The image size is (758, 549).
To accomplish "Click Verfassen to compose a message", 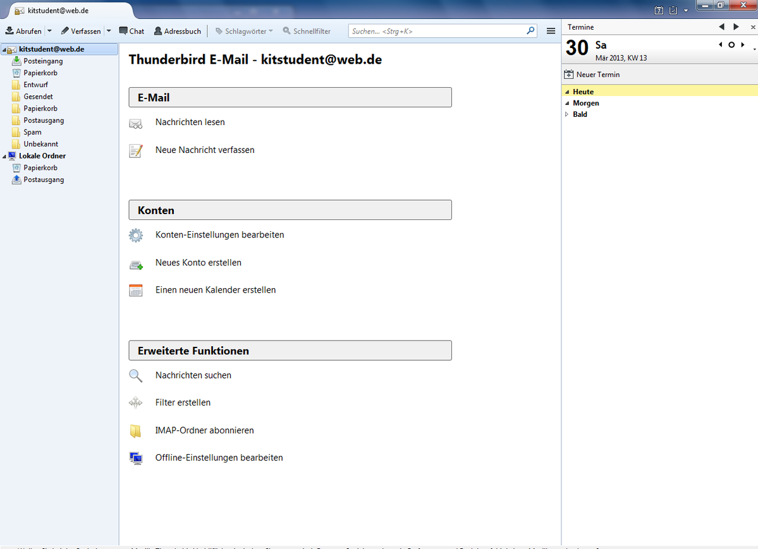I will tap(81, 31).
